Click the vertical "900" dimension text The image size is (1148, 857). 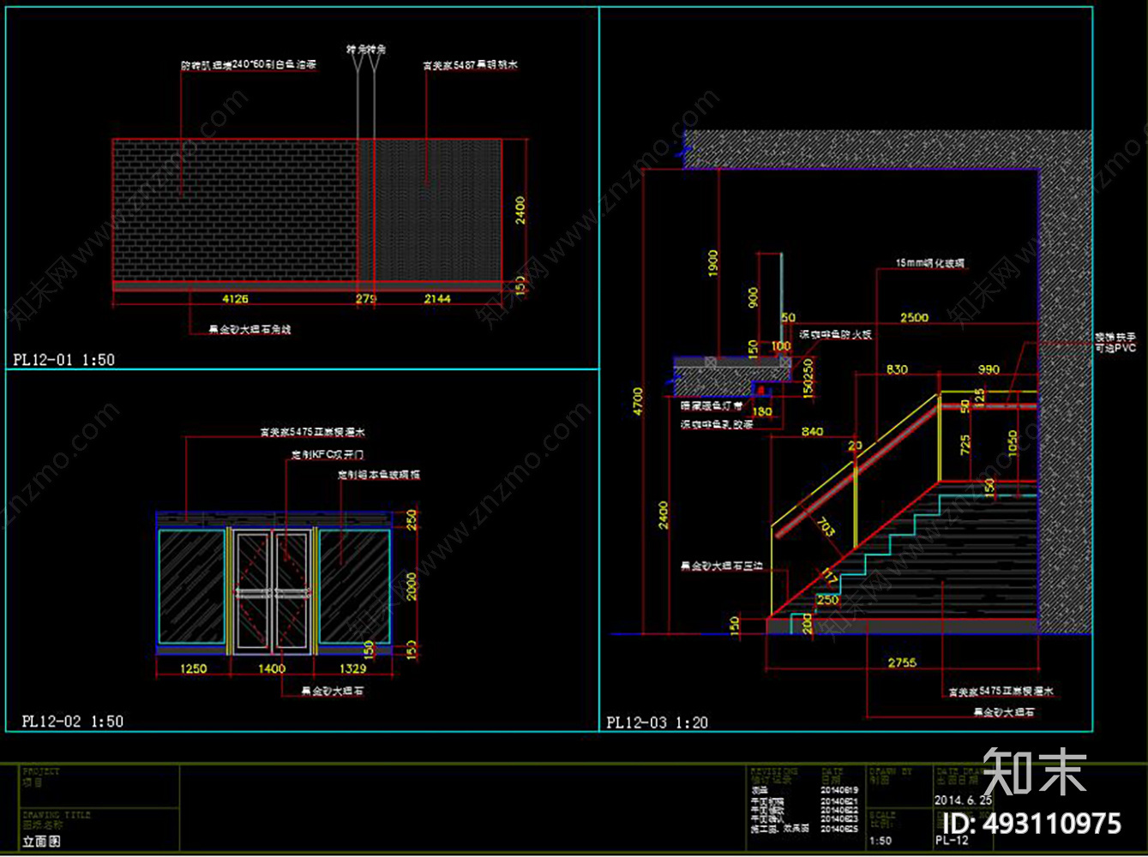coord(753,297)
